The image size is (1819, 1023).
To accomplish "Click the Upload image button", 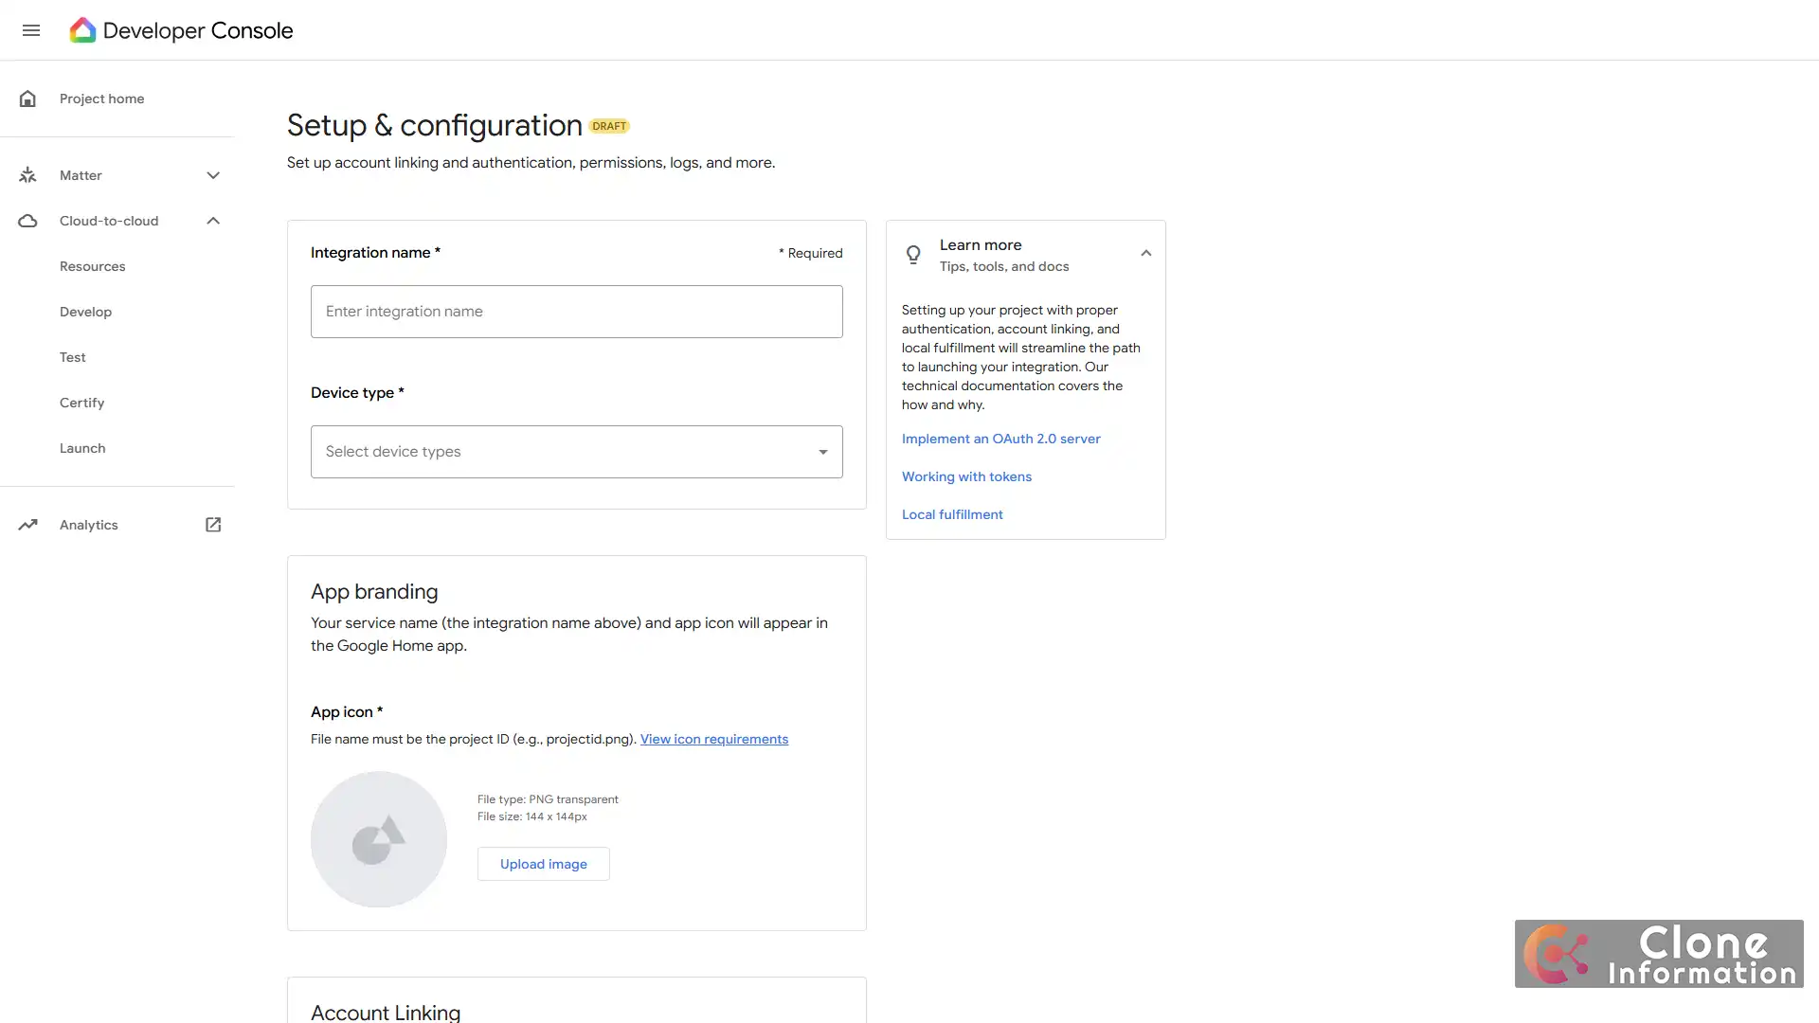I will click(543, 863).
